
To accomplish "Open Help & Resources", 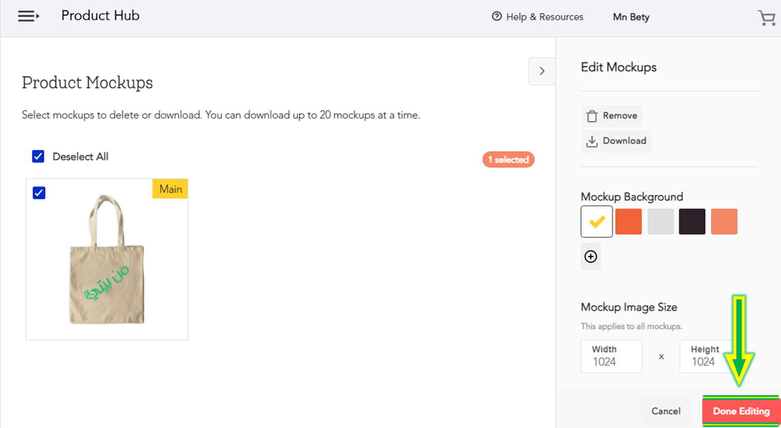I will [538, 17].
